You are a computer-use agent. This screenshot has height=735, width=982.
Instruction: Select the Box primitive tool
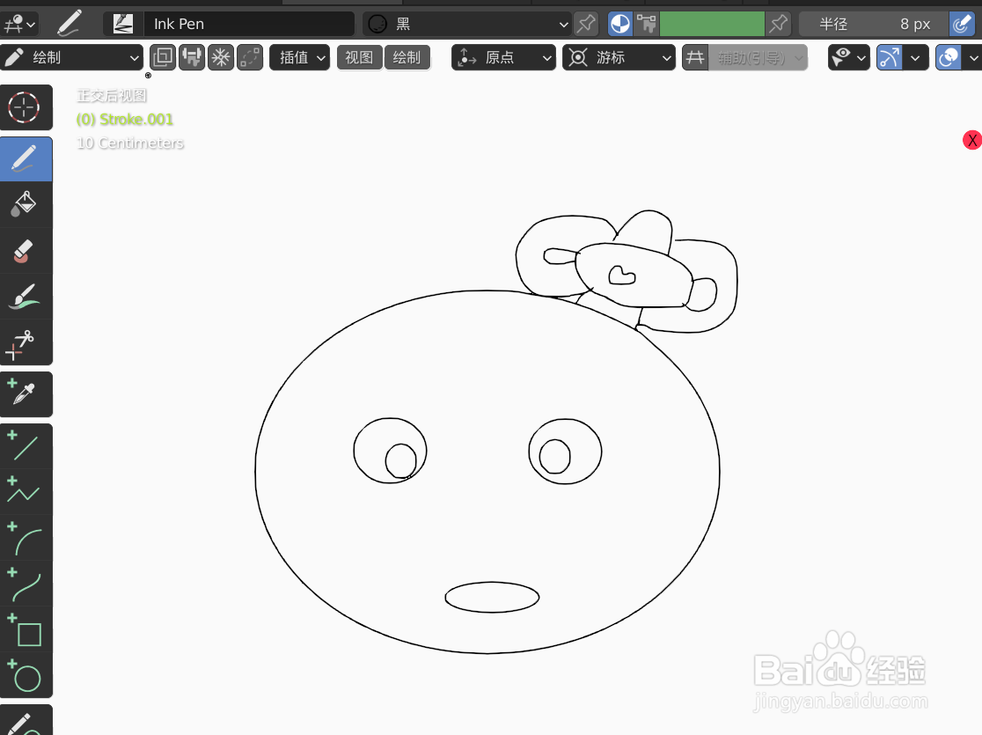point(25,629)
